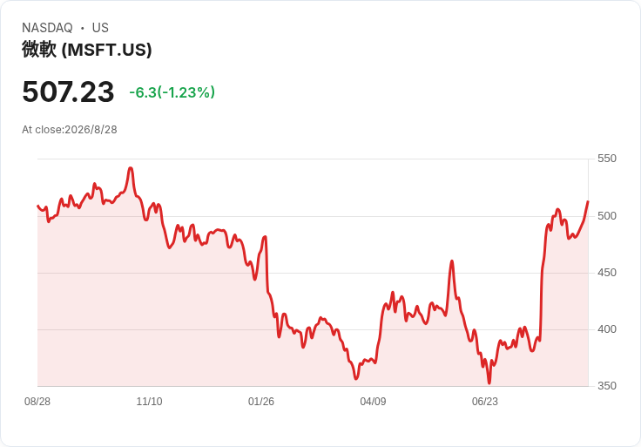Click the -6.3(-1.23%) price change
Screen dimensions: 641x447
point(172,92)
